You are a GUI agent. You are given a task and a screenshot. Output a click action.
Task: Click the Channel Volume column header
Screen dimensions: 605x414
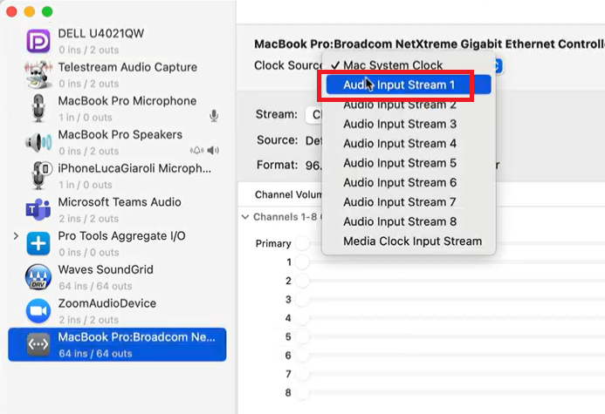pyautogui.click(x=289, y=195)
